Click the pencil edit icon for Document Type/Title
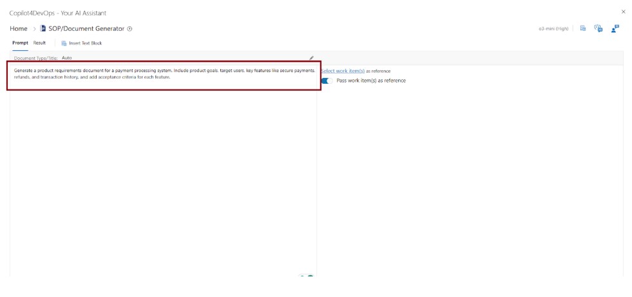632x297 pixels. pyautogui.click(x=311, y=58)
